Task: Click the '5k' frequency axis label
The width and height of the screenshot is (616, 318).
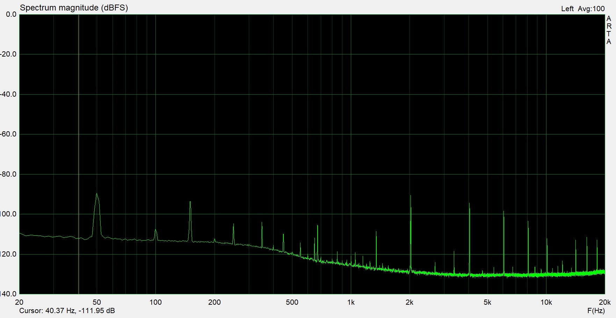Action: coord(487,302)
